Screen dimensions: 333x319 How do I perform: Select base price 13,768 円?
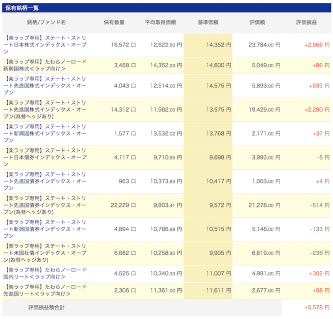point(218,133)
